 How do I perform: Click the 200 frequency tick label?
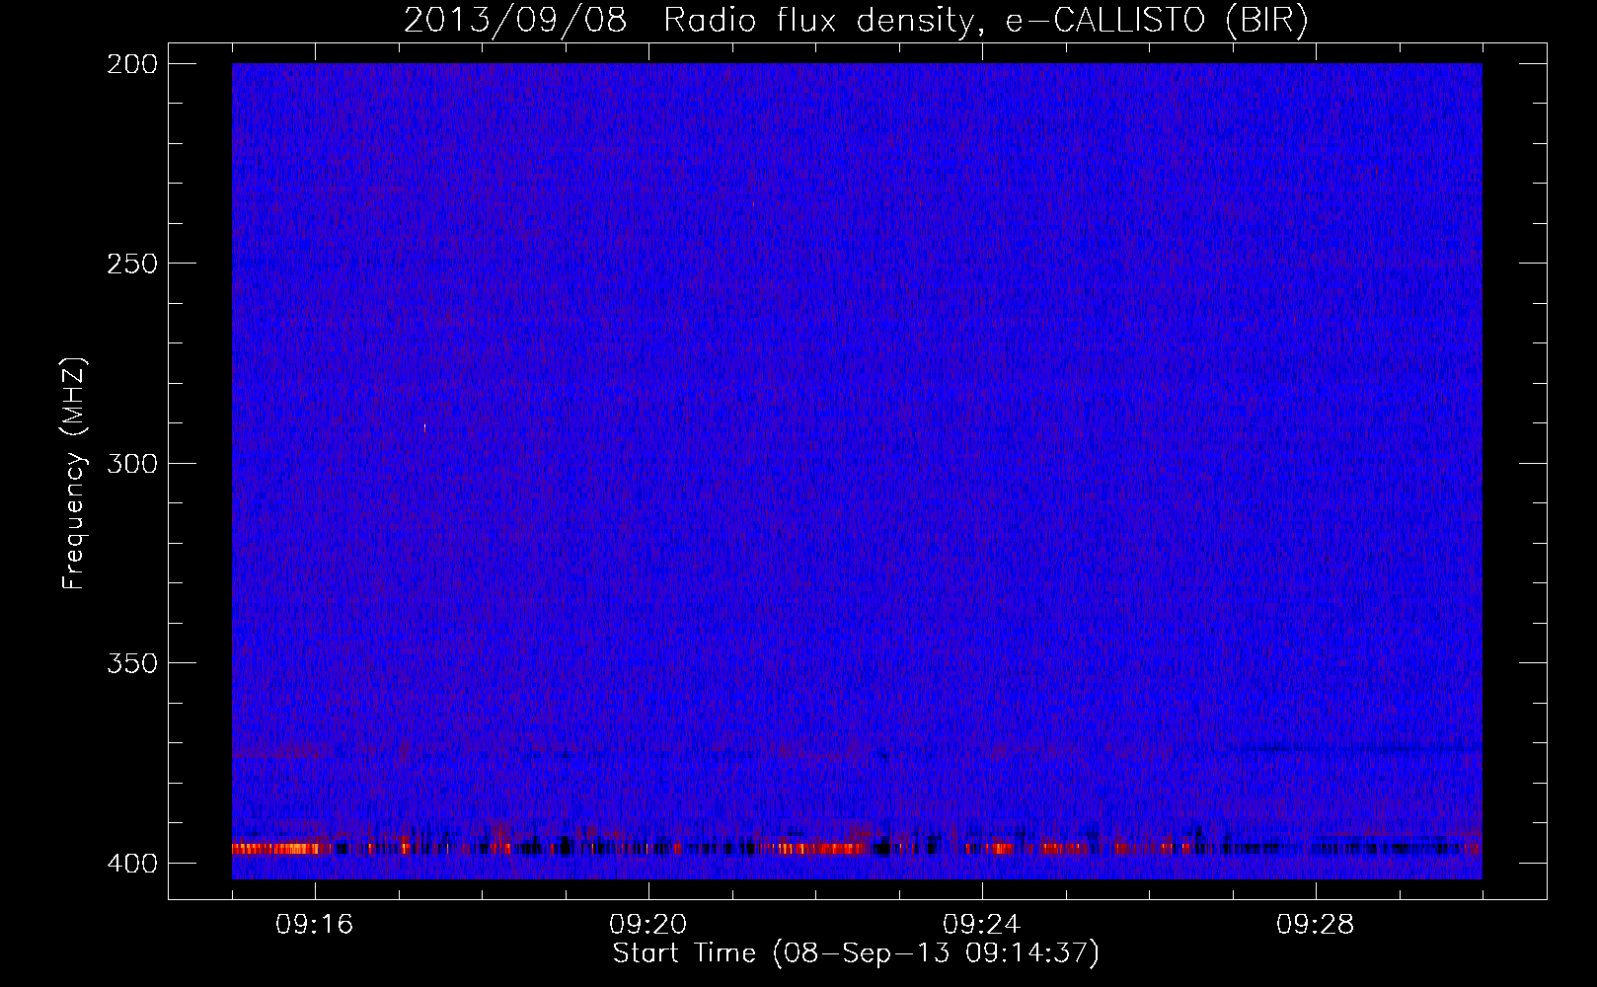tap(131, 64)
